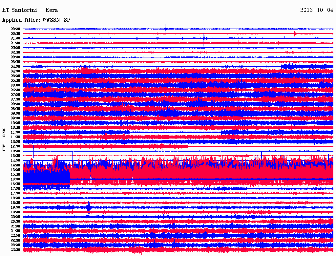
Task: Click the 12:30 time label
Action: pos(15,146)
